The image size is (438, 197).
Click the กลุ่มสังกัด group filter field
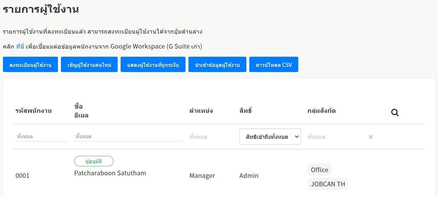(333, 137)
